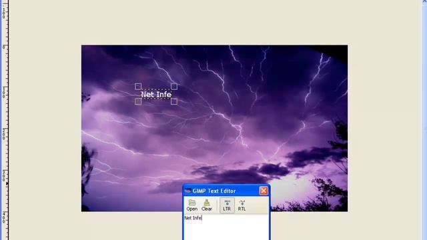Viewport: 427px width, 240px height.
Task: Clear the text in GIMP Text Editor
Action: point(207,205)
